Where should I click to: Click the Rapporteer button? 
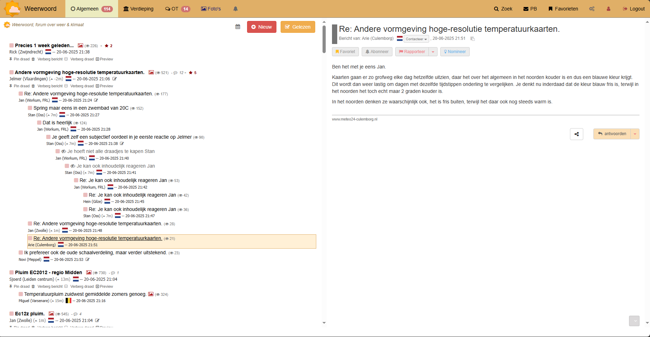tap(412, 52)
